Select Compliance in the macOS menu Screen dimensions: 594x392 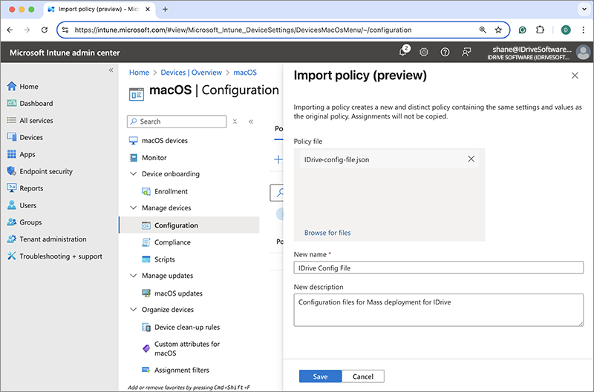tap(172, 242)
